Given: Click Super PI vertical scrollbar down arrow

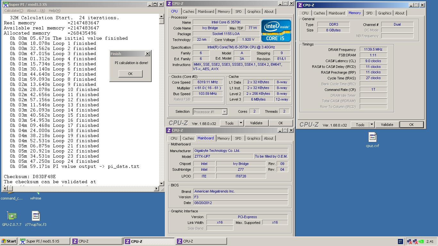Looking at the screenshot, I should coord(162,184).
